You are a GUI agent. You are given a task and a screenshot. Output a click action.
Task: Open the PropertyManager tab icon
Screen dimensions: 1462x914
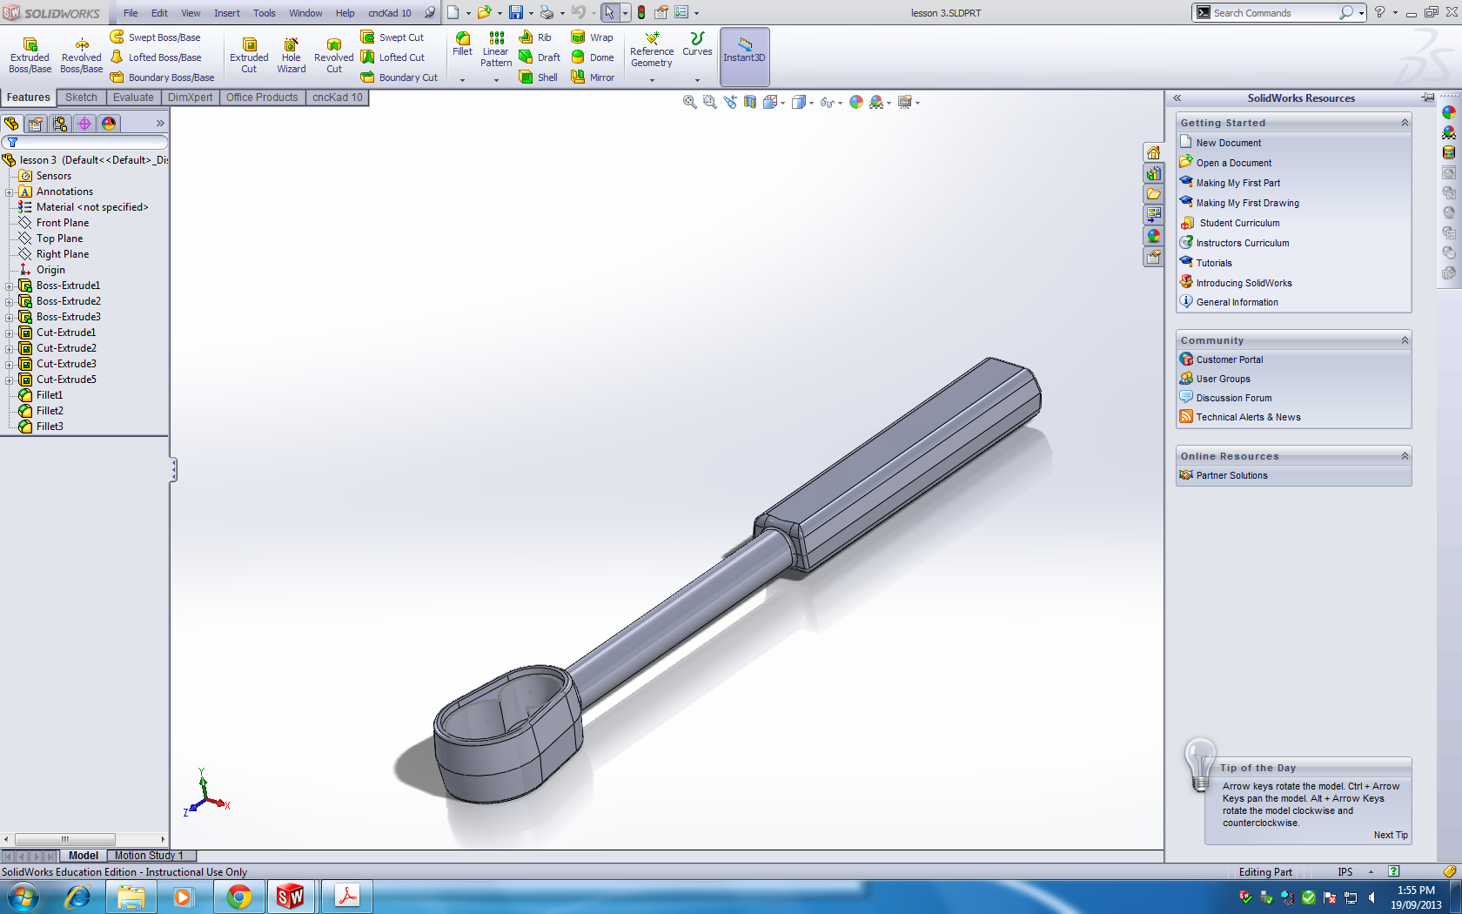tap(36, 124)
